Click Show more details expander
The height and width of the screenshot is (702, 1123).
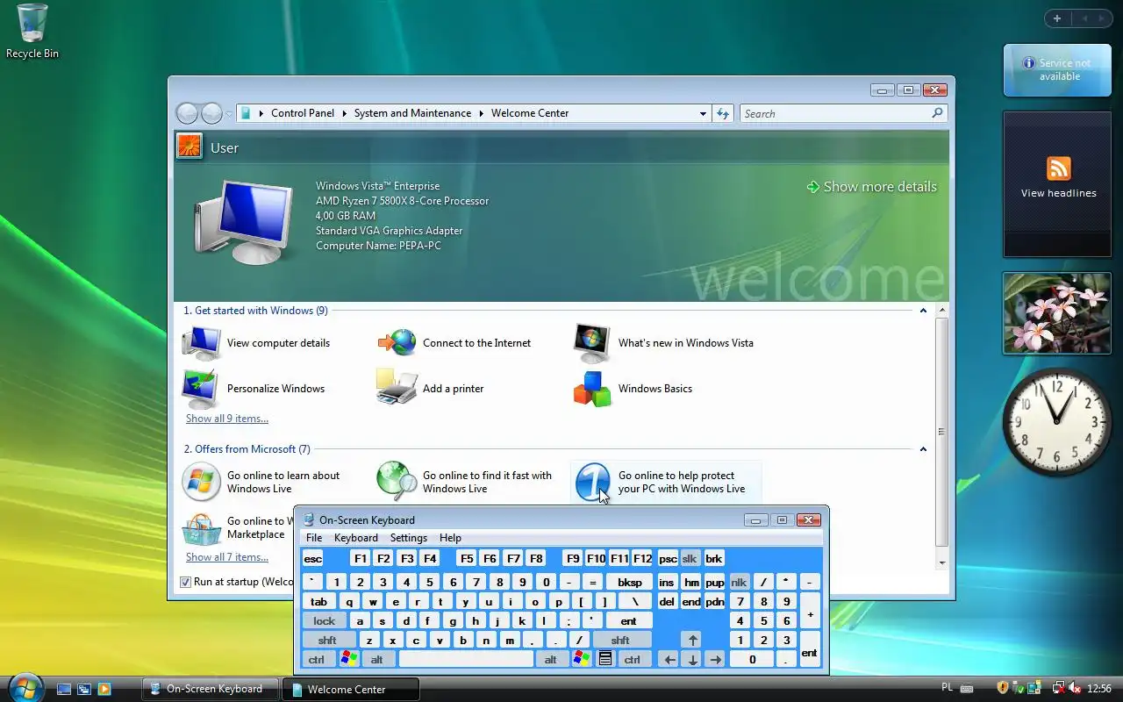(871, 186)
